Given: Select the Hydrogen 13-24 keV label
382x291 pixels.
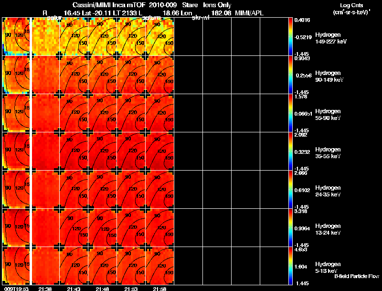Looking at the screenshot, I should click(x=328, y=229).
